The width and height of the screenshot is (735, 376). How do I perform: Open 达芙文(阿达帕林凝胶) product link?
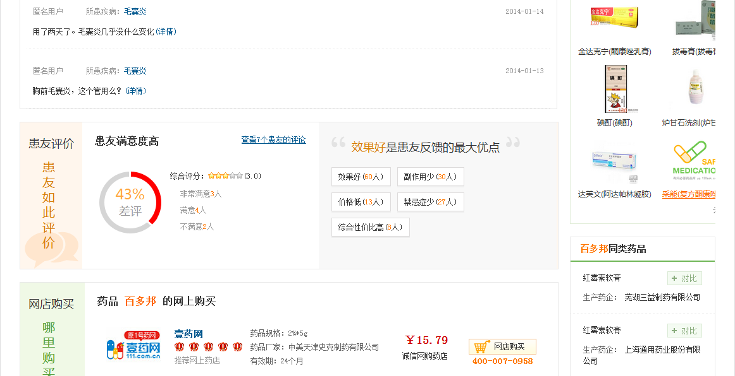(615, 194)
